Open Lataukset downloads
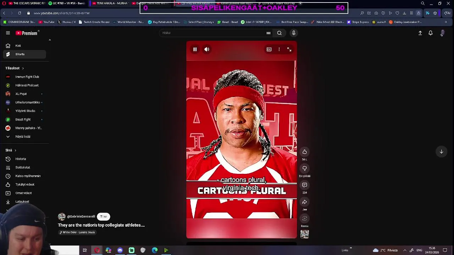 24,202
